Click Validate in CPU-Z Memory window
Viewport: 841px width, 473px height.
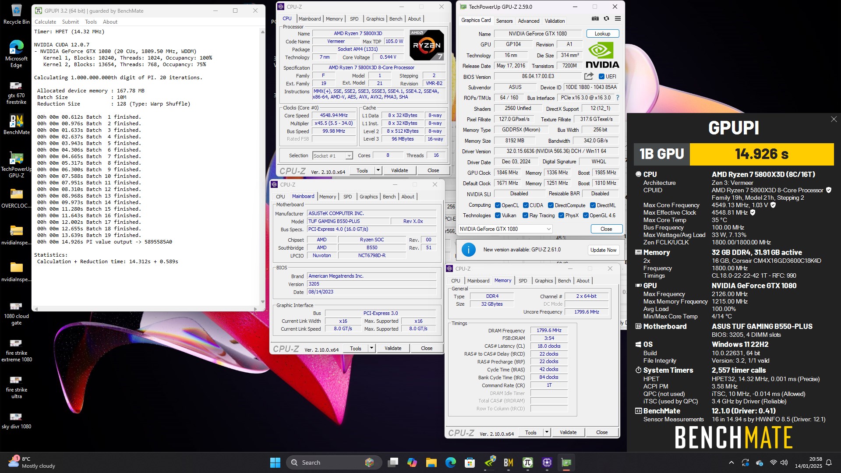click(568, 432)
